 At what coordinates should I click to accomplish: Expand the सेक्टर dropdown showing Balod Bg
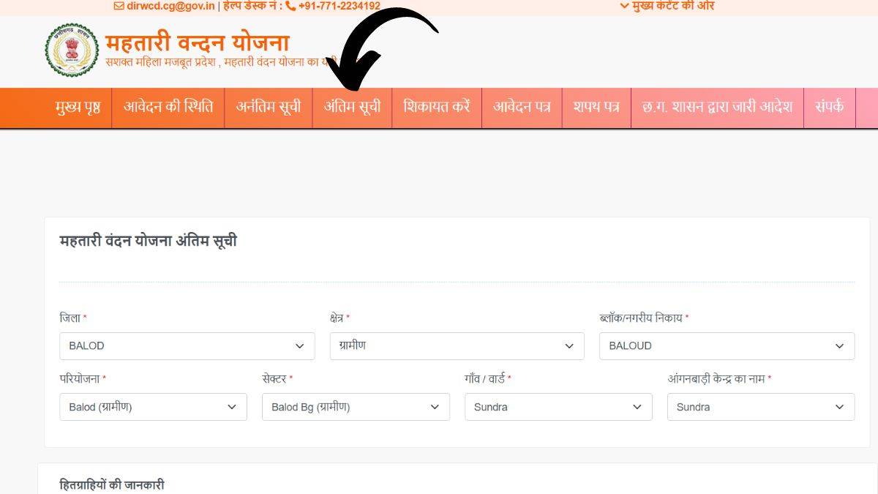click(x=356, y=407)
